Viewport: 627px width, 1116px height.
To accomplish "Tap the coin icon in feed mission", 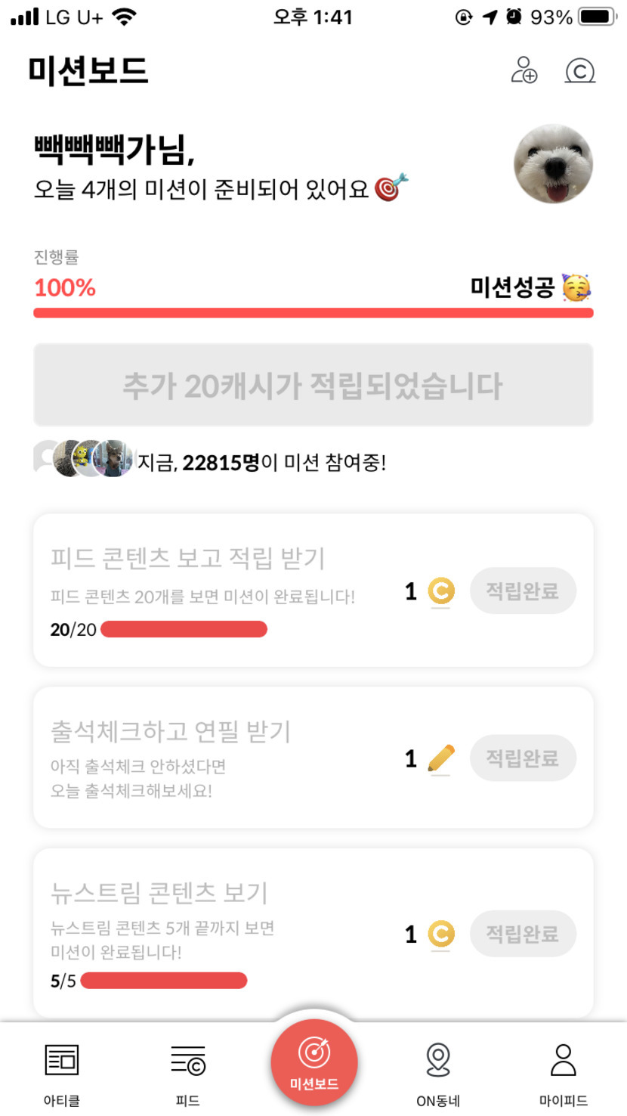I will coord(441,591).
